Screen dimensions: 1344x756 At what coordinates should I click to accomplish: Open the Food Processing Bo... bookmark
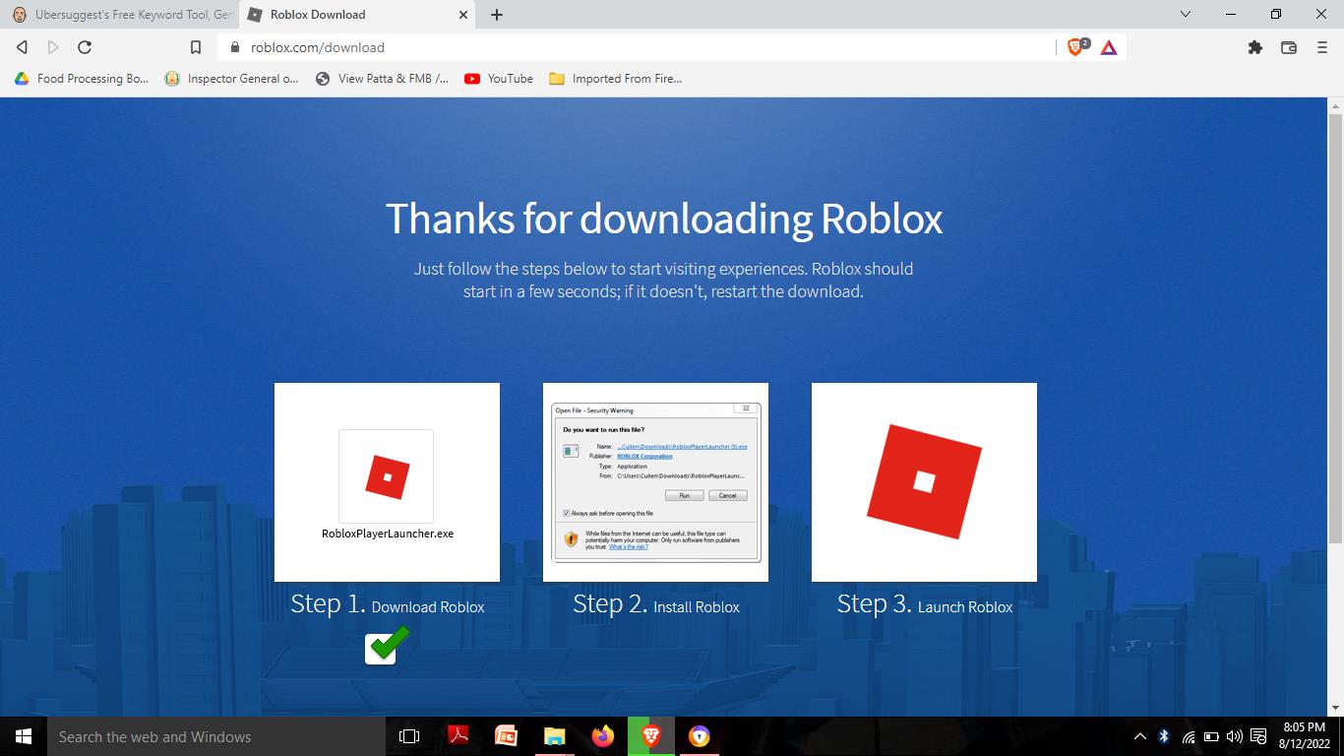[x=82, y=79]
